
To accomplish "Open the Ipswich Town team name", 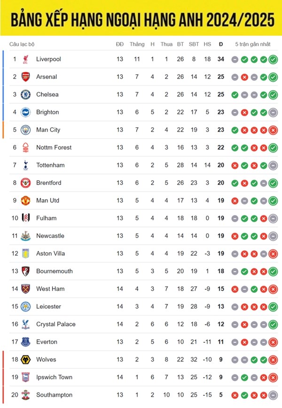I will pos(55,377).
